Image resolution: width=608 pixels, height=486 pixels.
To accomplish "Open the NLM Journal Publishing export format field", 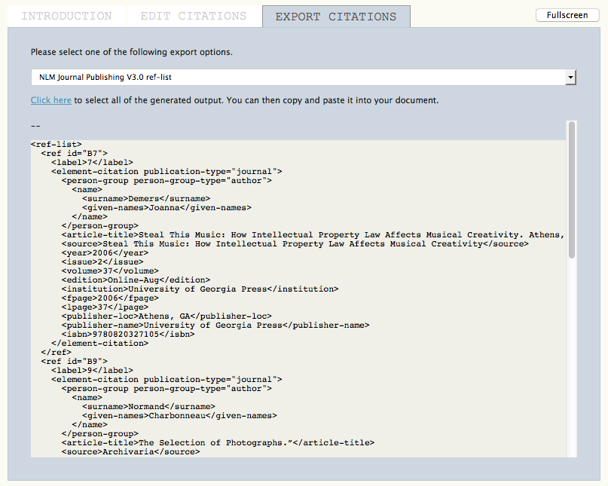I will [298, 77].
